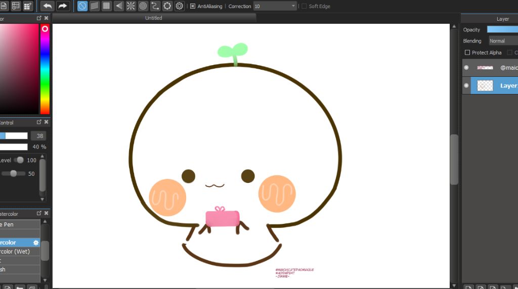Enable the parallel lines snap guide
The height and width of the screenshot is (289, 518).
click(95, 6)
